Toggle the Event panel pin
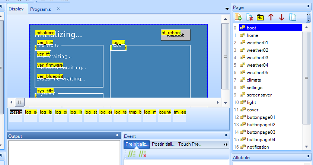313x165 pixels. pyautogui.click(x=226, y=136)
